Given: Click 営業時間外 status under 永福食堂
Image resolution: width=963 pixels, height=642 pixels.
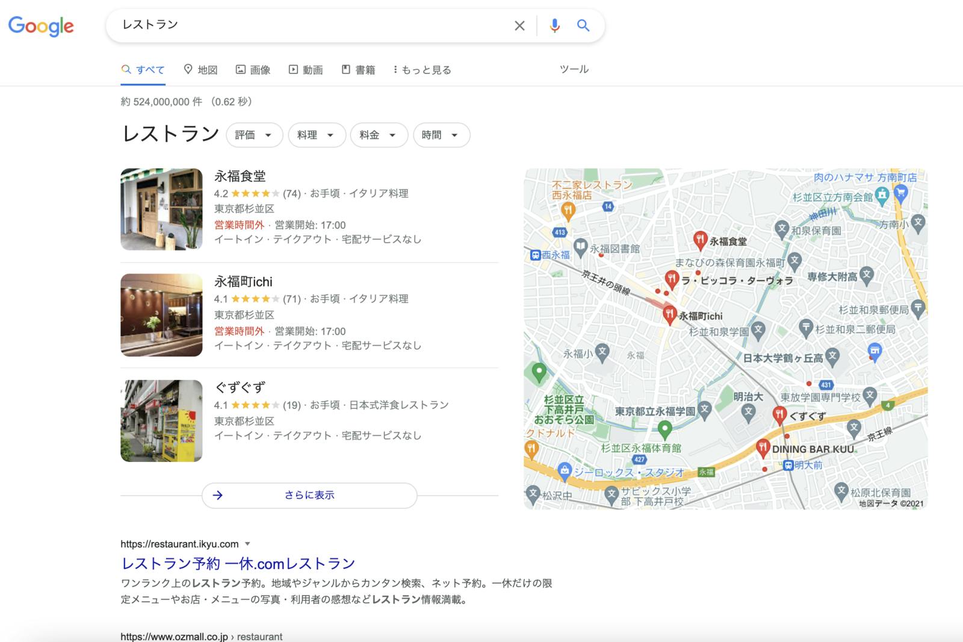Looking at the screenshot, I should pyautogui.click(x=240, y=225).
